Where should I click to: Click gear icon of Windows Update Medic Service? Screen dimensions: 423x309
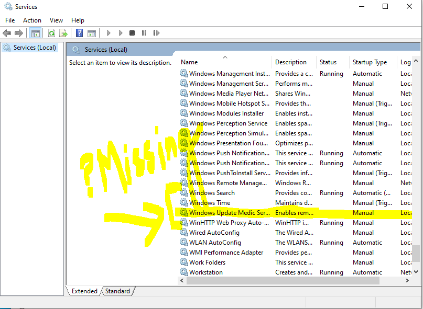pos(183,212)
